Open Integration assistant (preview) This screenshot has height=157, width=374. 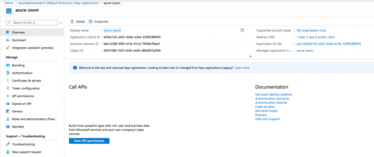click(32, 48)
